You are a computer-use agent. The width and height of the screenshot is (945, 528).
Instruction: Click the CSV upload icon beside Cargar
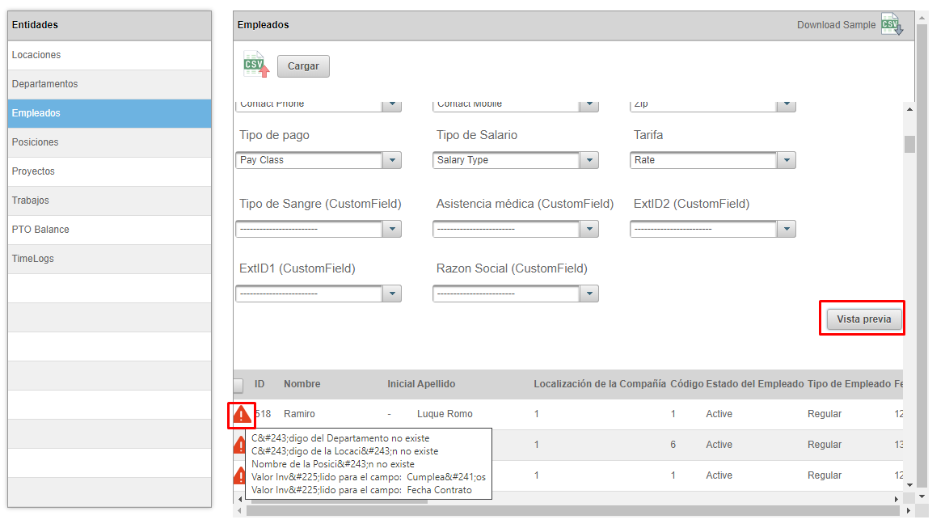255,65
